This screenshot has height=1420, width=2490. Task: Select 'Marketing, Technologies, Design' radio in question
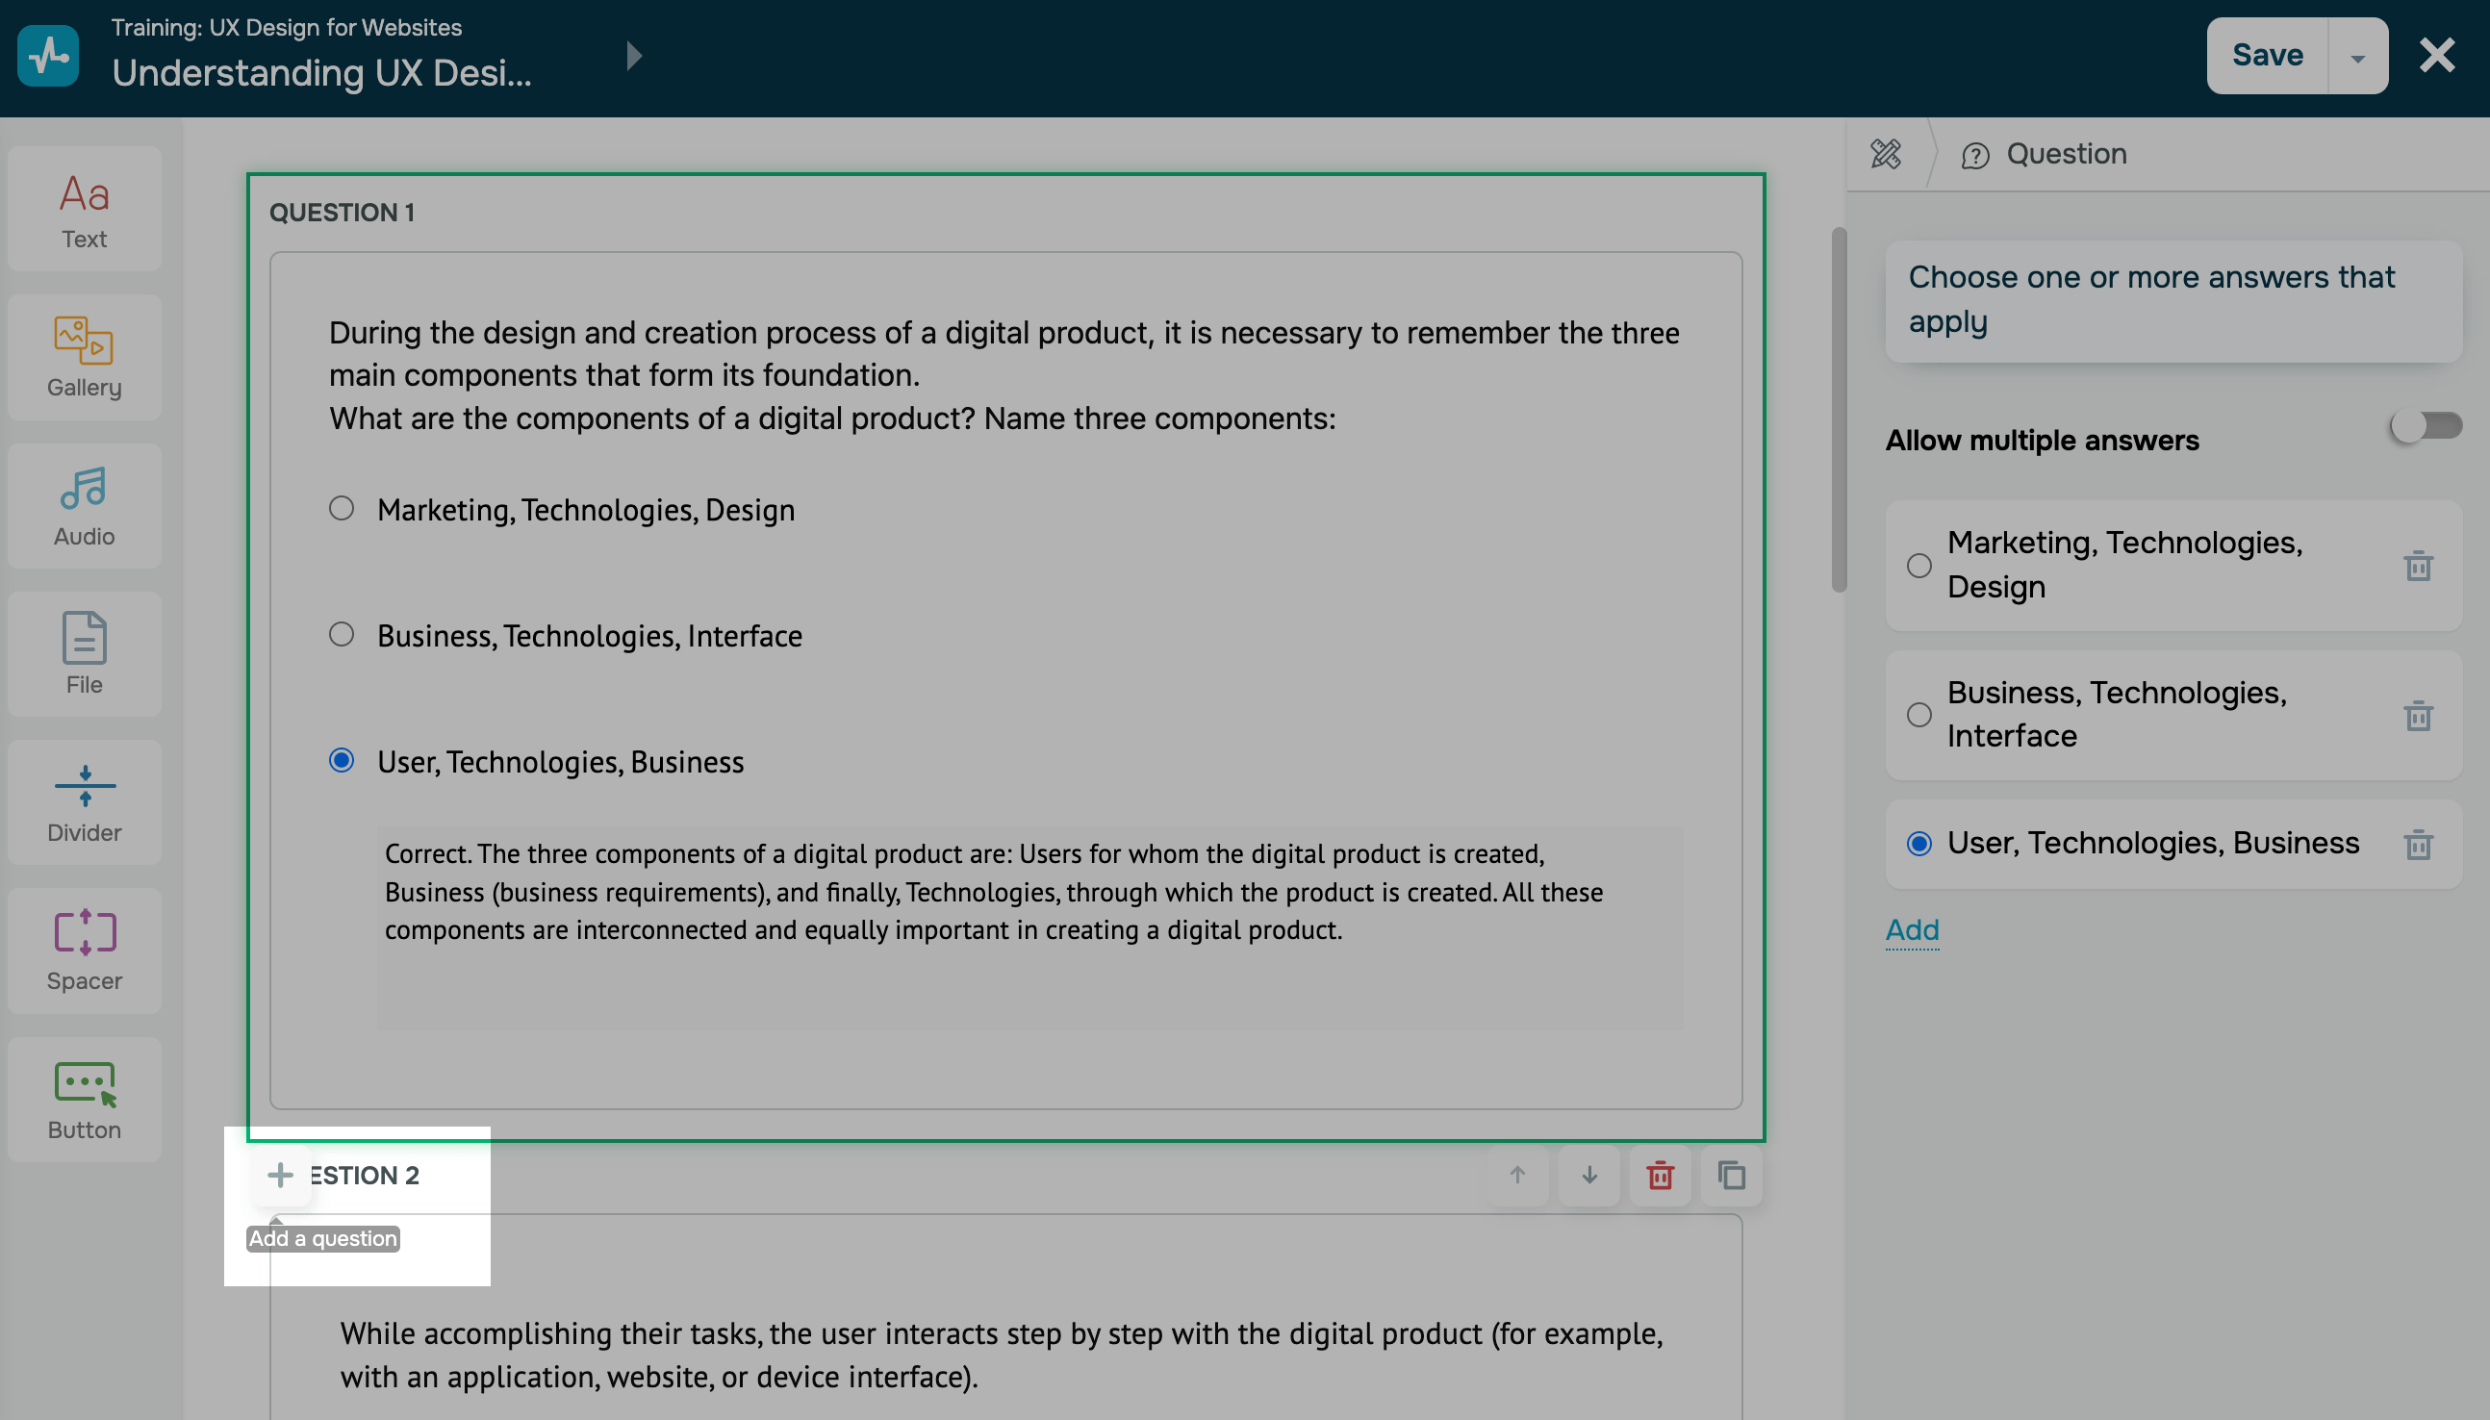tap(342, 509)
